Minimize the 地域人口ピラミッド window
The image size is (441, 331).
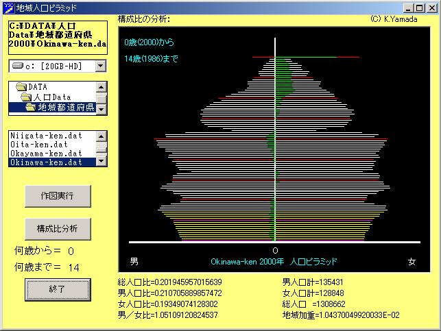pyautogui.click(x=409, y=8)
